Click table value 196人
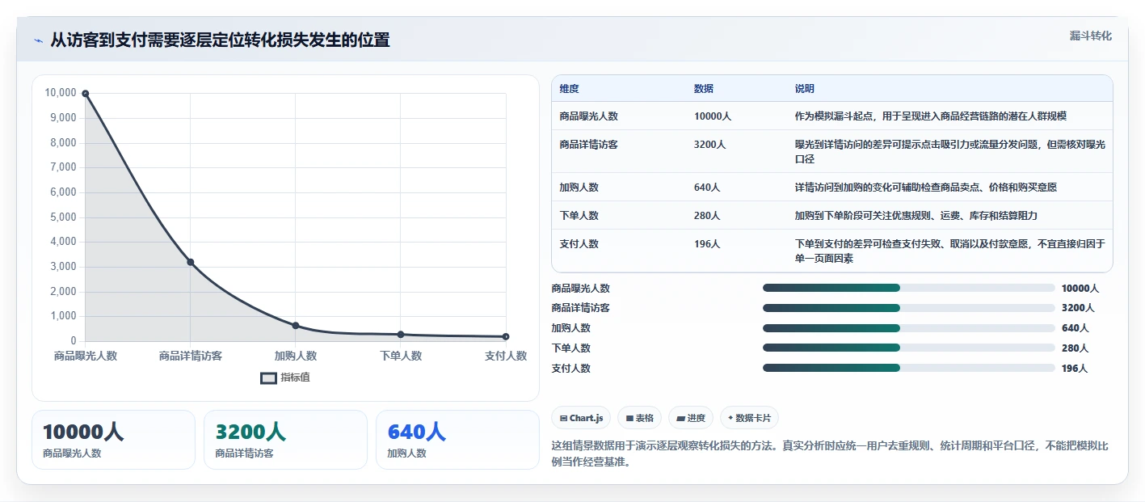This screenshot has height=502, width=1145. [x=707, y=244]
